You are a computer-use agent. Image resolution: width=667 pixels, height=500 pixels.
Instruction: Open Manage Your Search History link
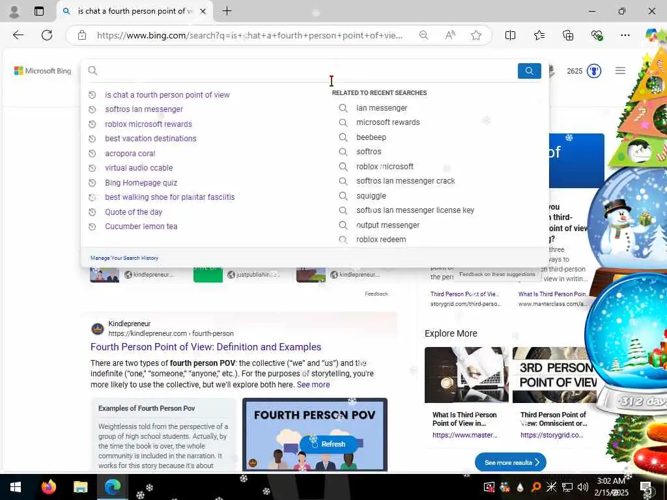124,258
